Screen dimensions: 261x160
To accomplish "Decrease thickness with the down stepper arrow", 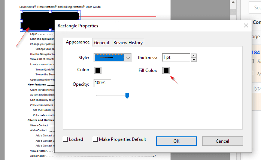I will 194,60.
